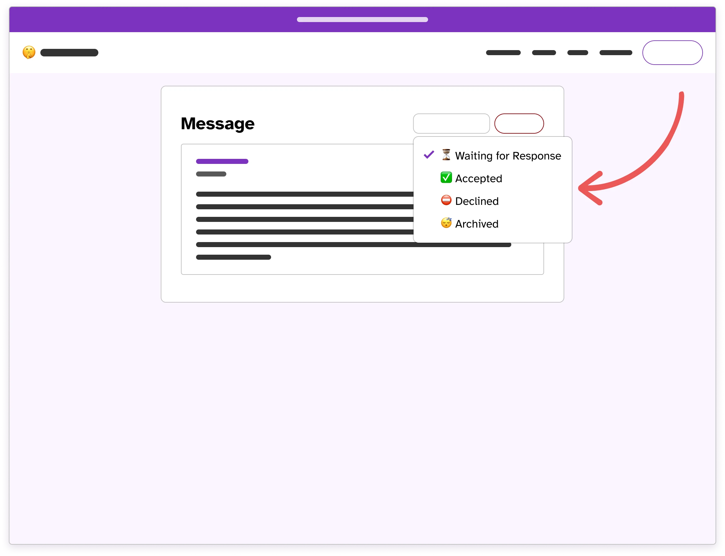
Task: Select Waiting for Response status
Action: coord(500,155)
